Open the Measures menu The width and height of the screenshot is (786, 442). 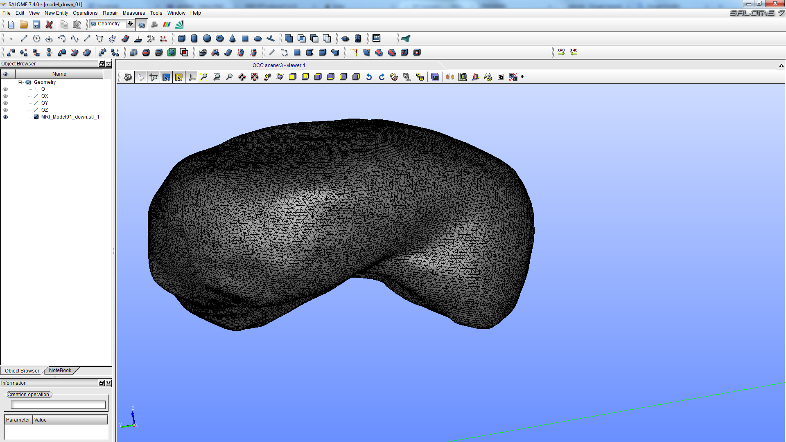pyautogui.click(x=134, y=13)
